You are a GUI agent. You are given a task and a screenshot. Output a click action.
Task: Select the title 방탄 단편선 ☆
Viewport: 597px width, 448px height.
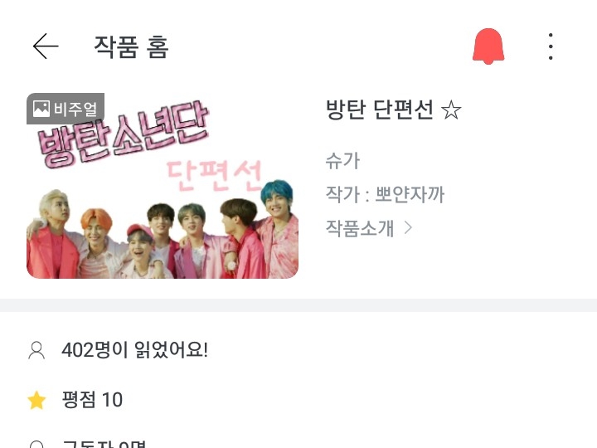pyautogui.click(x=393, y=110)
